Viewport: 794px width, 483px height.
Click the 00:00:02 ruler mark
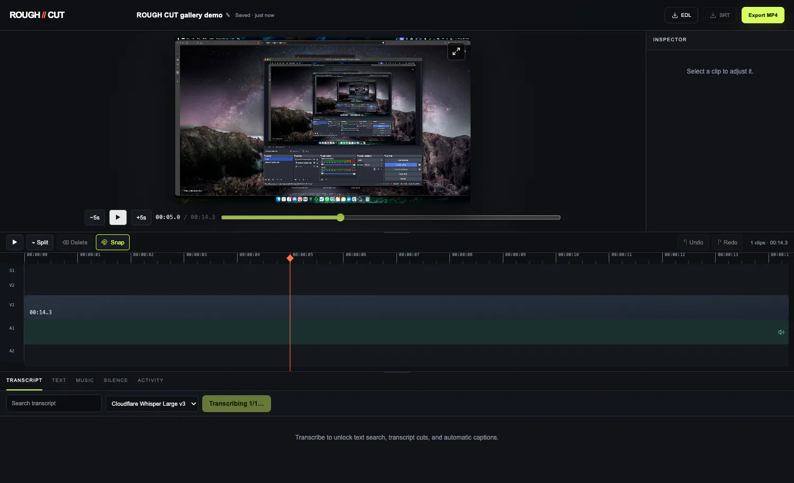click(x=143, y=254)
